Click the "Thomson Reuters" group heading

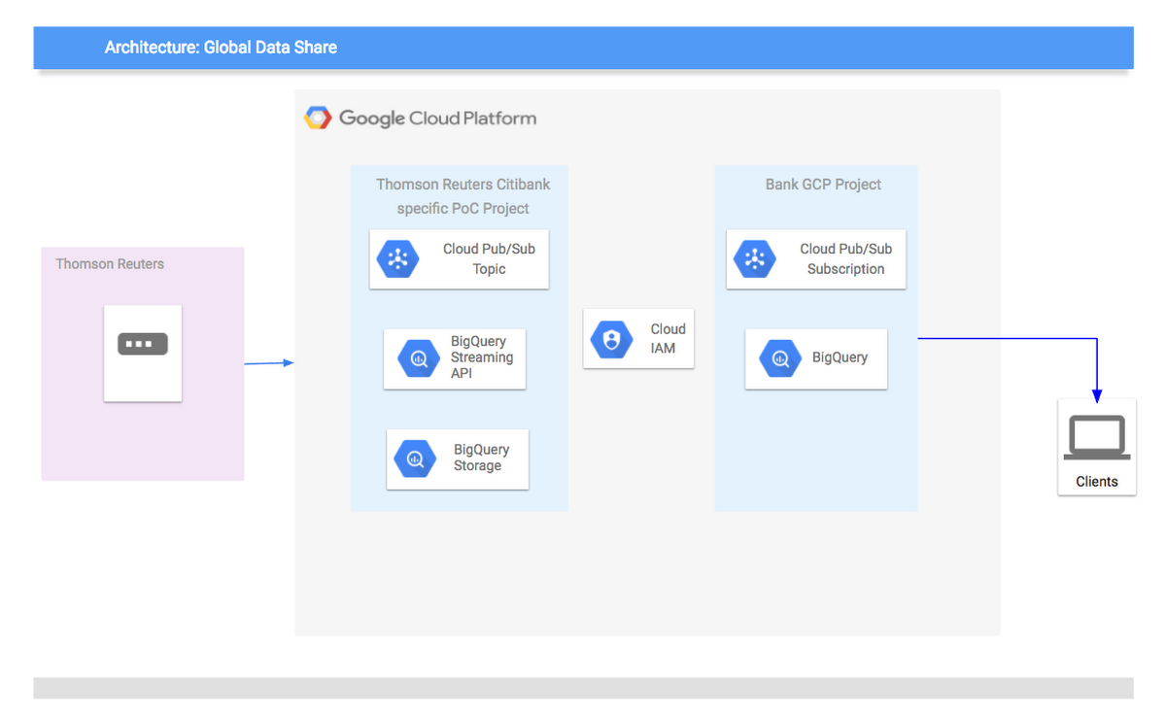(x=110, y=263)
